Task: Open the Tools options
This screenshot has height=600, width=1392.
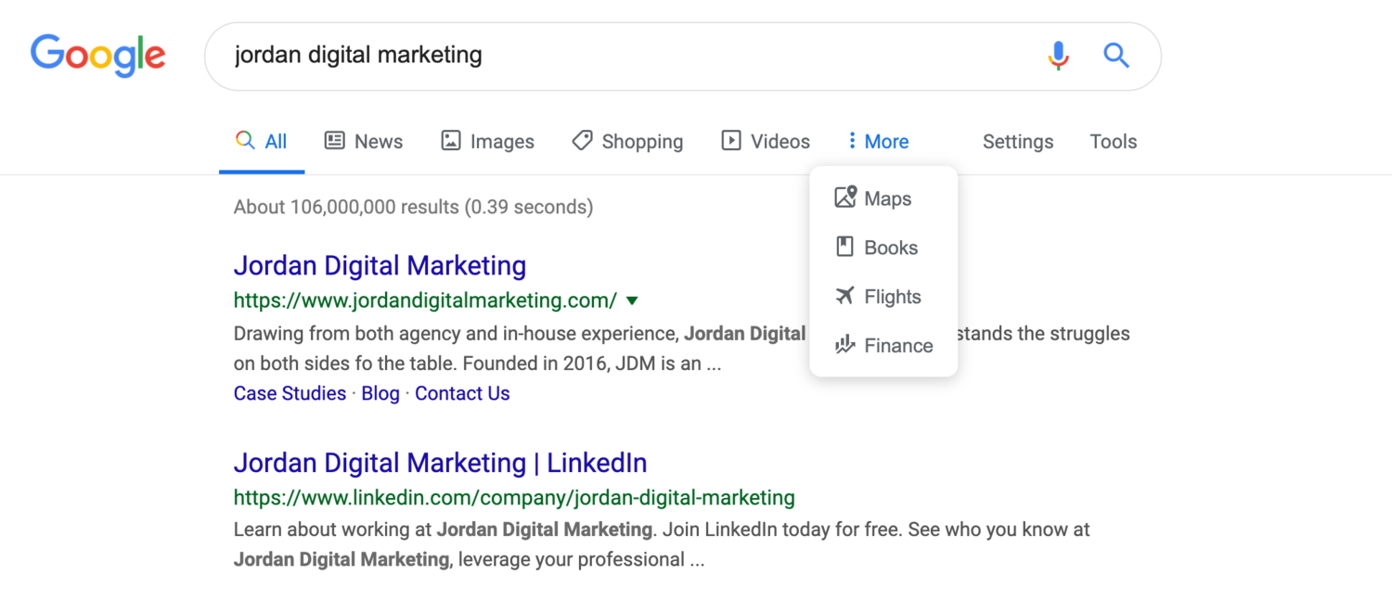Action: (x=1113, y=142)
